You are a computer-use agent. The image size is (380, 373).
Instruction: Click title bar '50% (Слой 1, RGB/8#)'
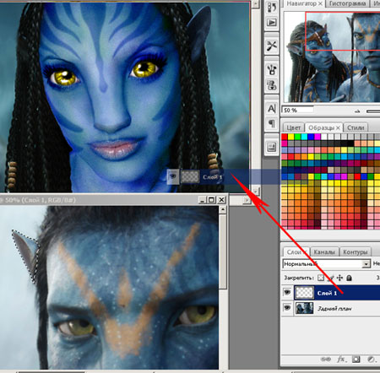click(41, 200)
